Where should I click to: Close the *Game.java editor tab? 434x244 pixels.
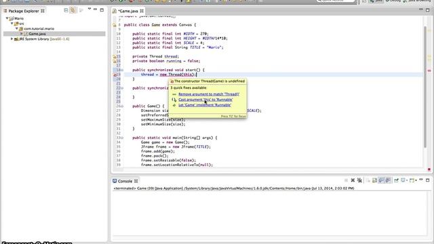point(142,11)
